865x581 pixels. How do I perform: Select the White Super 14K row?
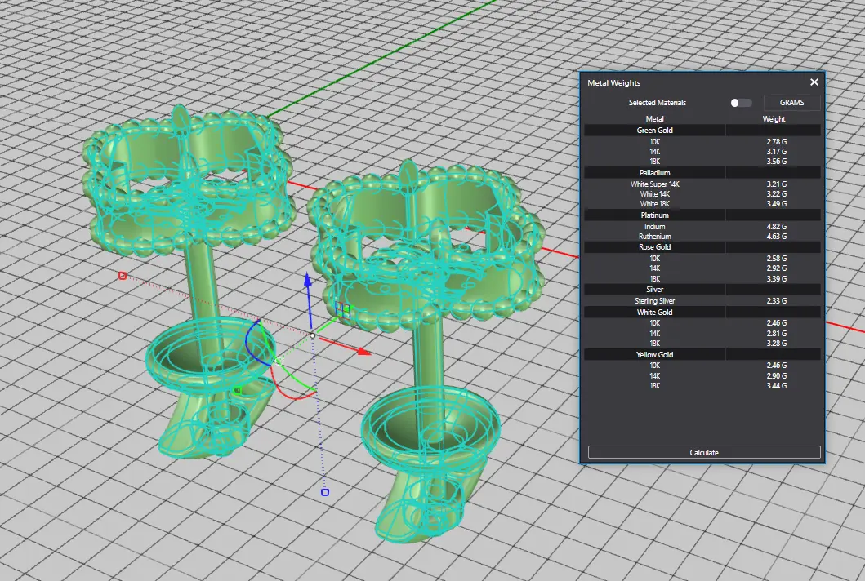coord(702,184)
